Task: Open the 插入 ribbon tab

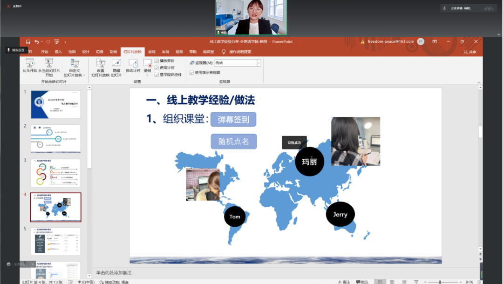Action: (58, 52)
